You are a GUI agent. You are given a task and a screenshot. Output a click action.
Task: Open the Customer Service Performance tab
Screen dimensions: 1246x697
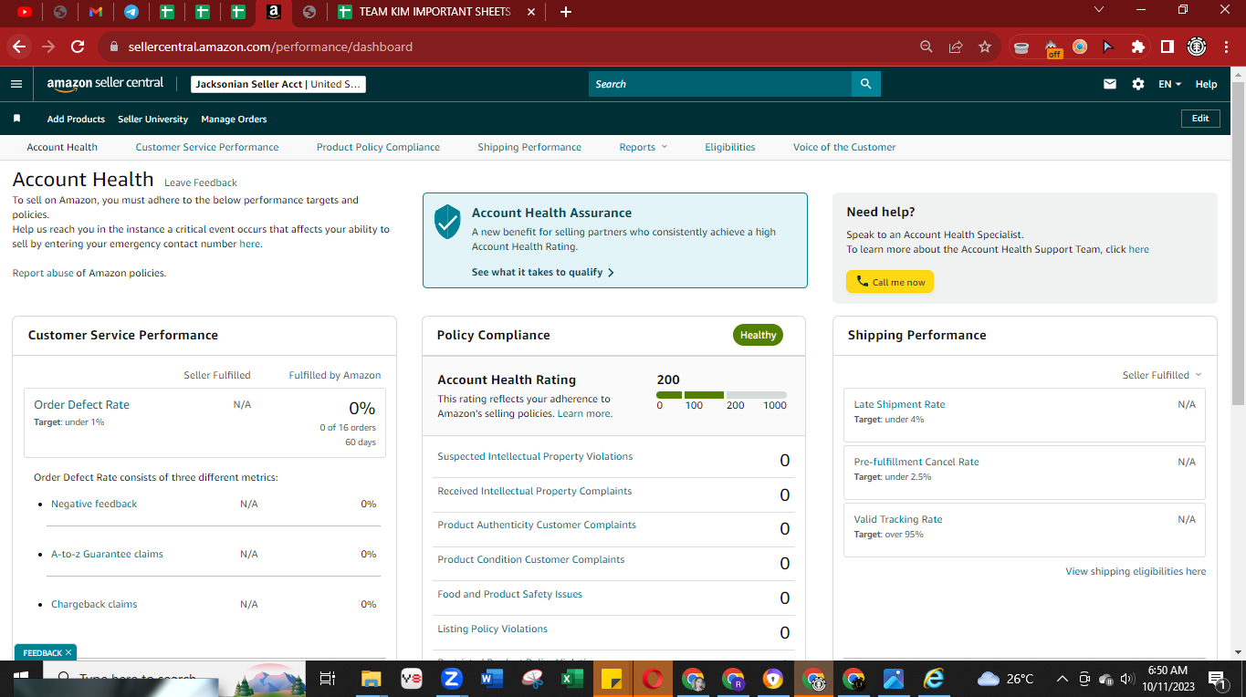coord(207,147)
